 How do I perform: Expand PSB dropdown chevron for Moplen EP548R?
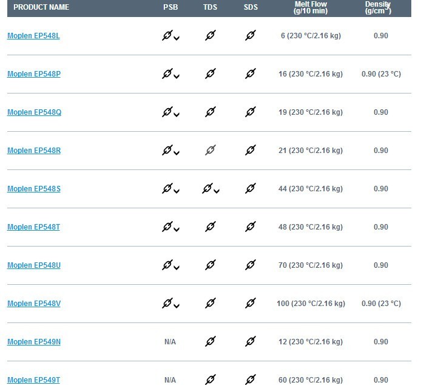point(177,152)
